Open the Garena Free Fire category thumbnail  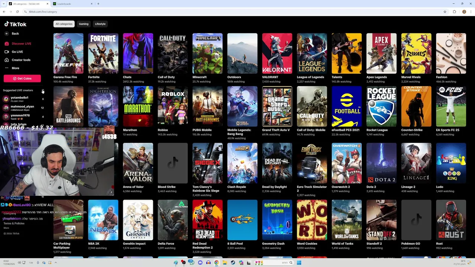click(68, 53)
